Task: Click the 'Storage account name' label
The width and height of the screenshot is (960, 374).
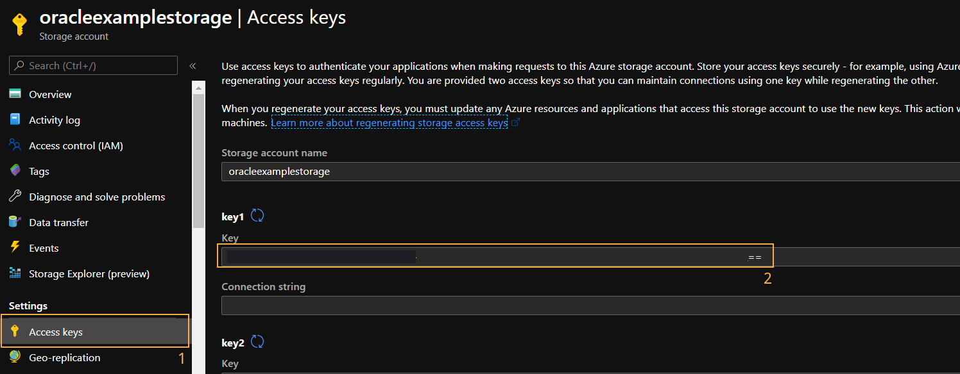Action: point(274,153)
